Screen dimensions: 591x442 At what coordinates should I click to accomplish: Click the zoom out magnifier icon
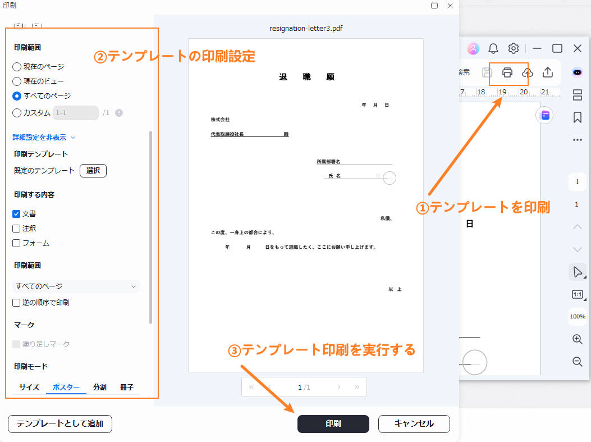[577, 362]
